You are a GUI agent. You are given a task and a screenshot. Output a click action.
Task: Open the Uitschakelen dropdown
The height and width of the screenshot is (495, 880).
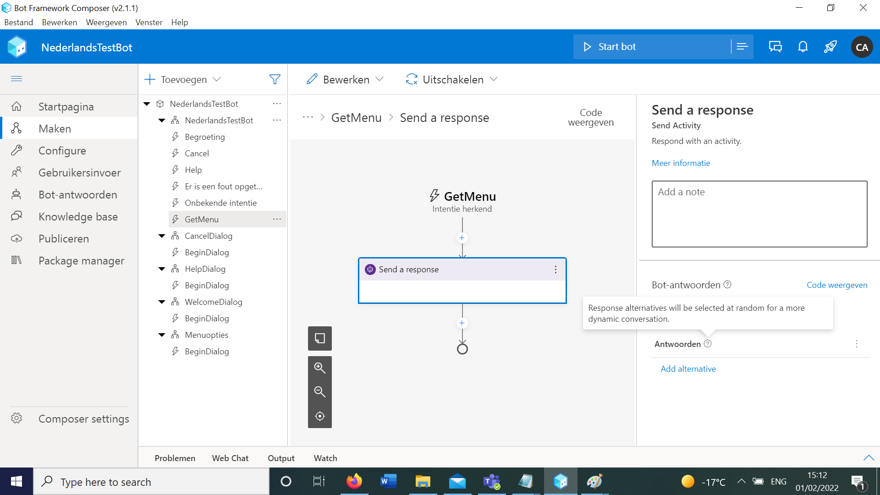[451, 79]
